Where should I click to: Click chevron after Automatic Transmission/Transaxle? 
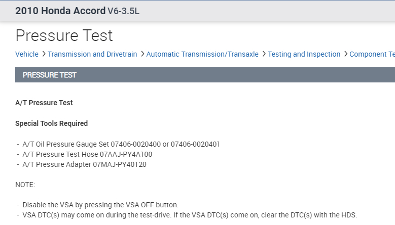[x=264, y=54]
